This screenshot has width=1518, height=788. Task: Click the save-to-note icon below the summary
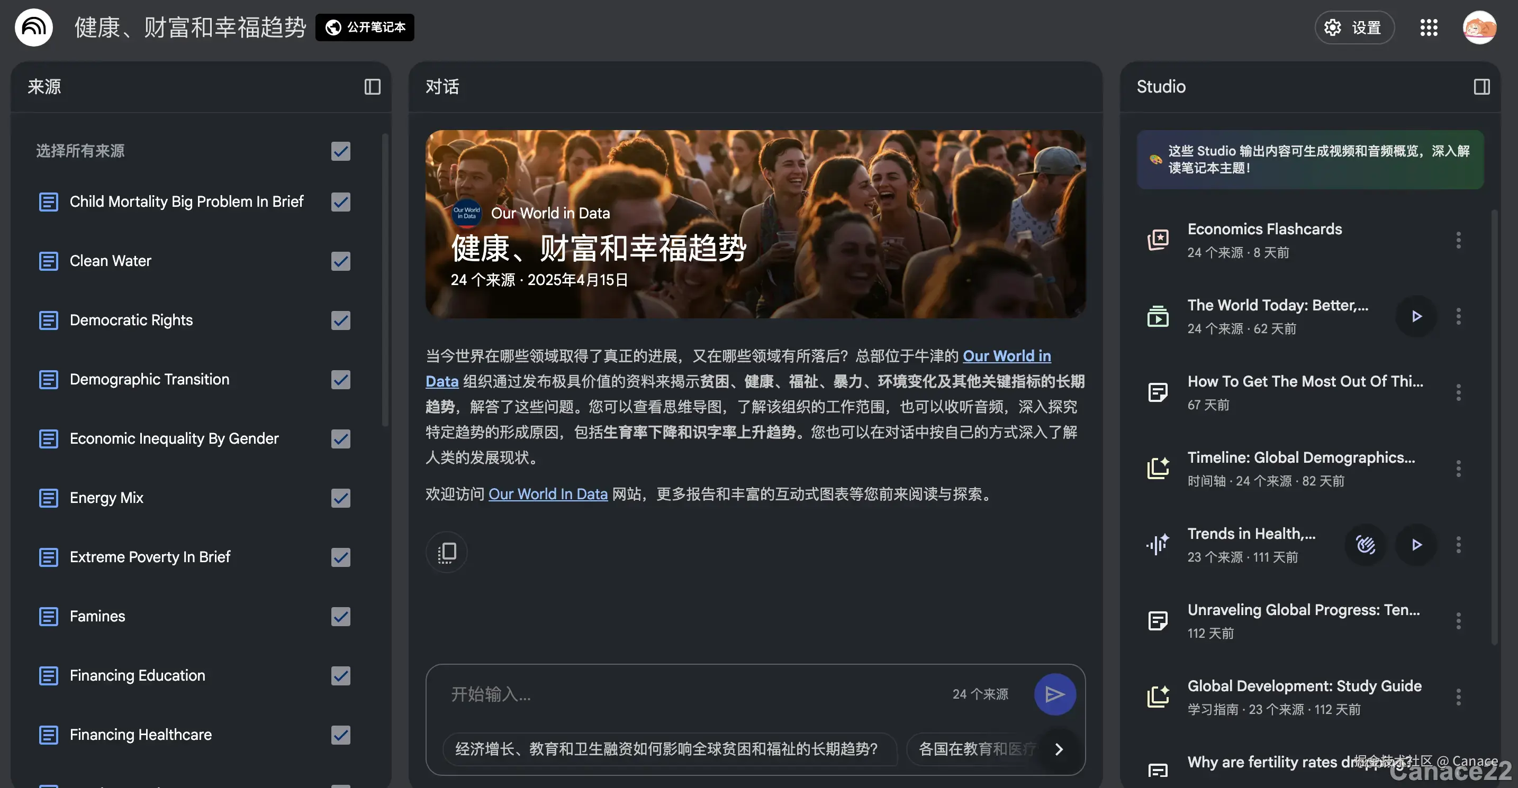pos(446,552)
